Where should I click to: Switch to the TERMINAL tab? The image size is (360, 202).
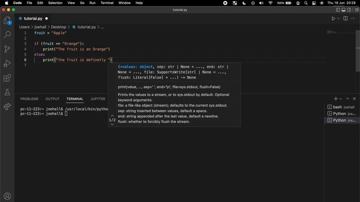75,99
